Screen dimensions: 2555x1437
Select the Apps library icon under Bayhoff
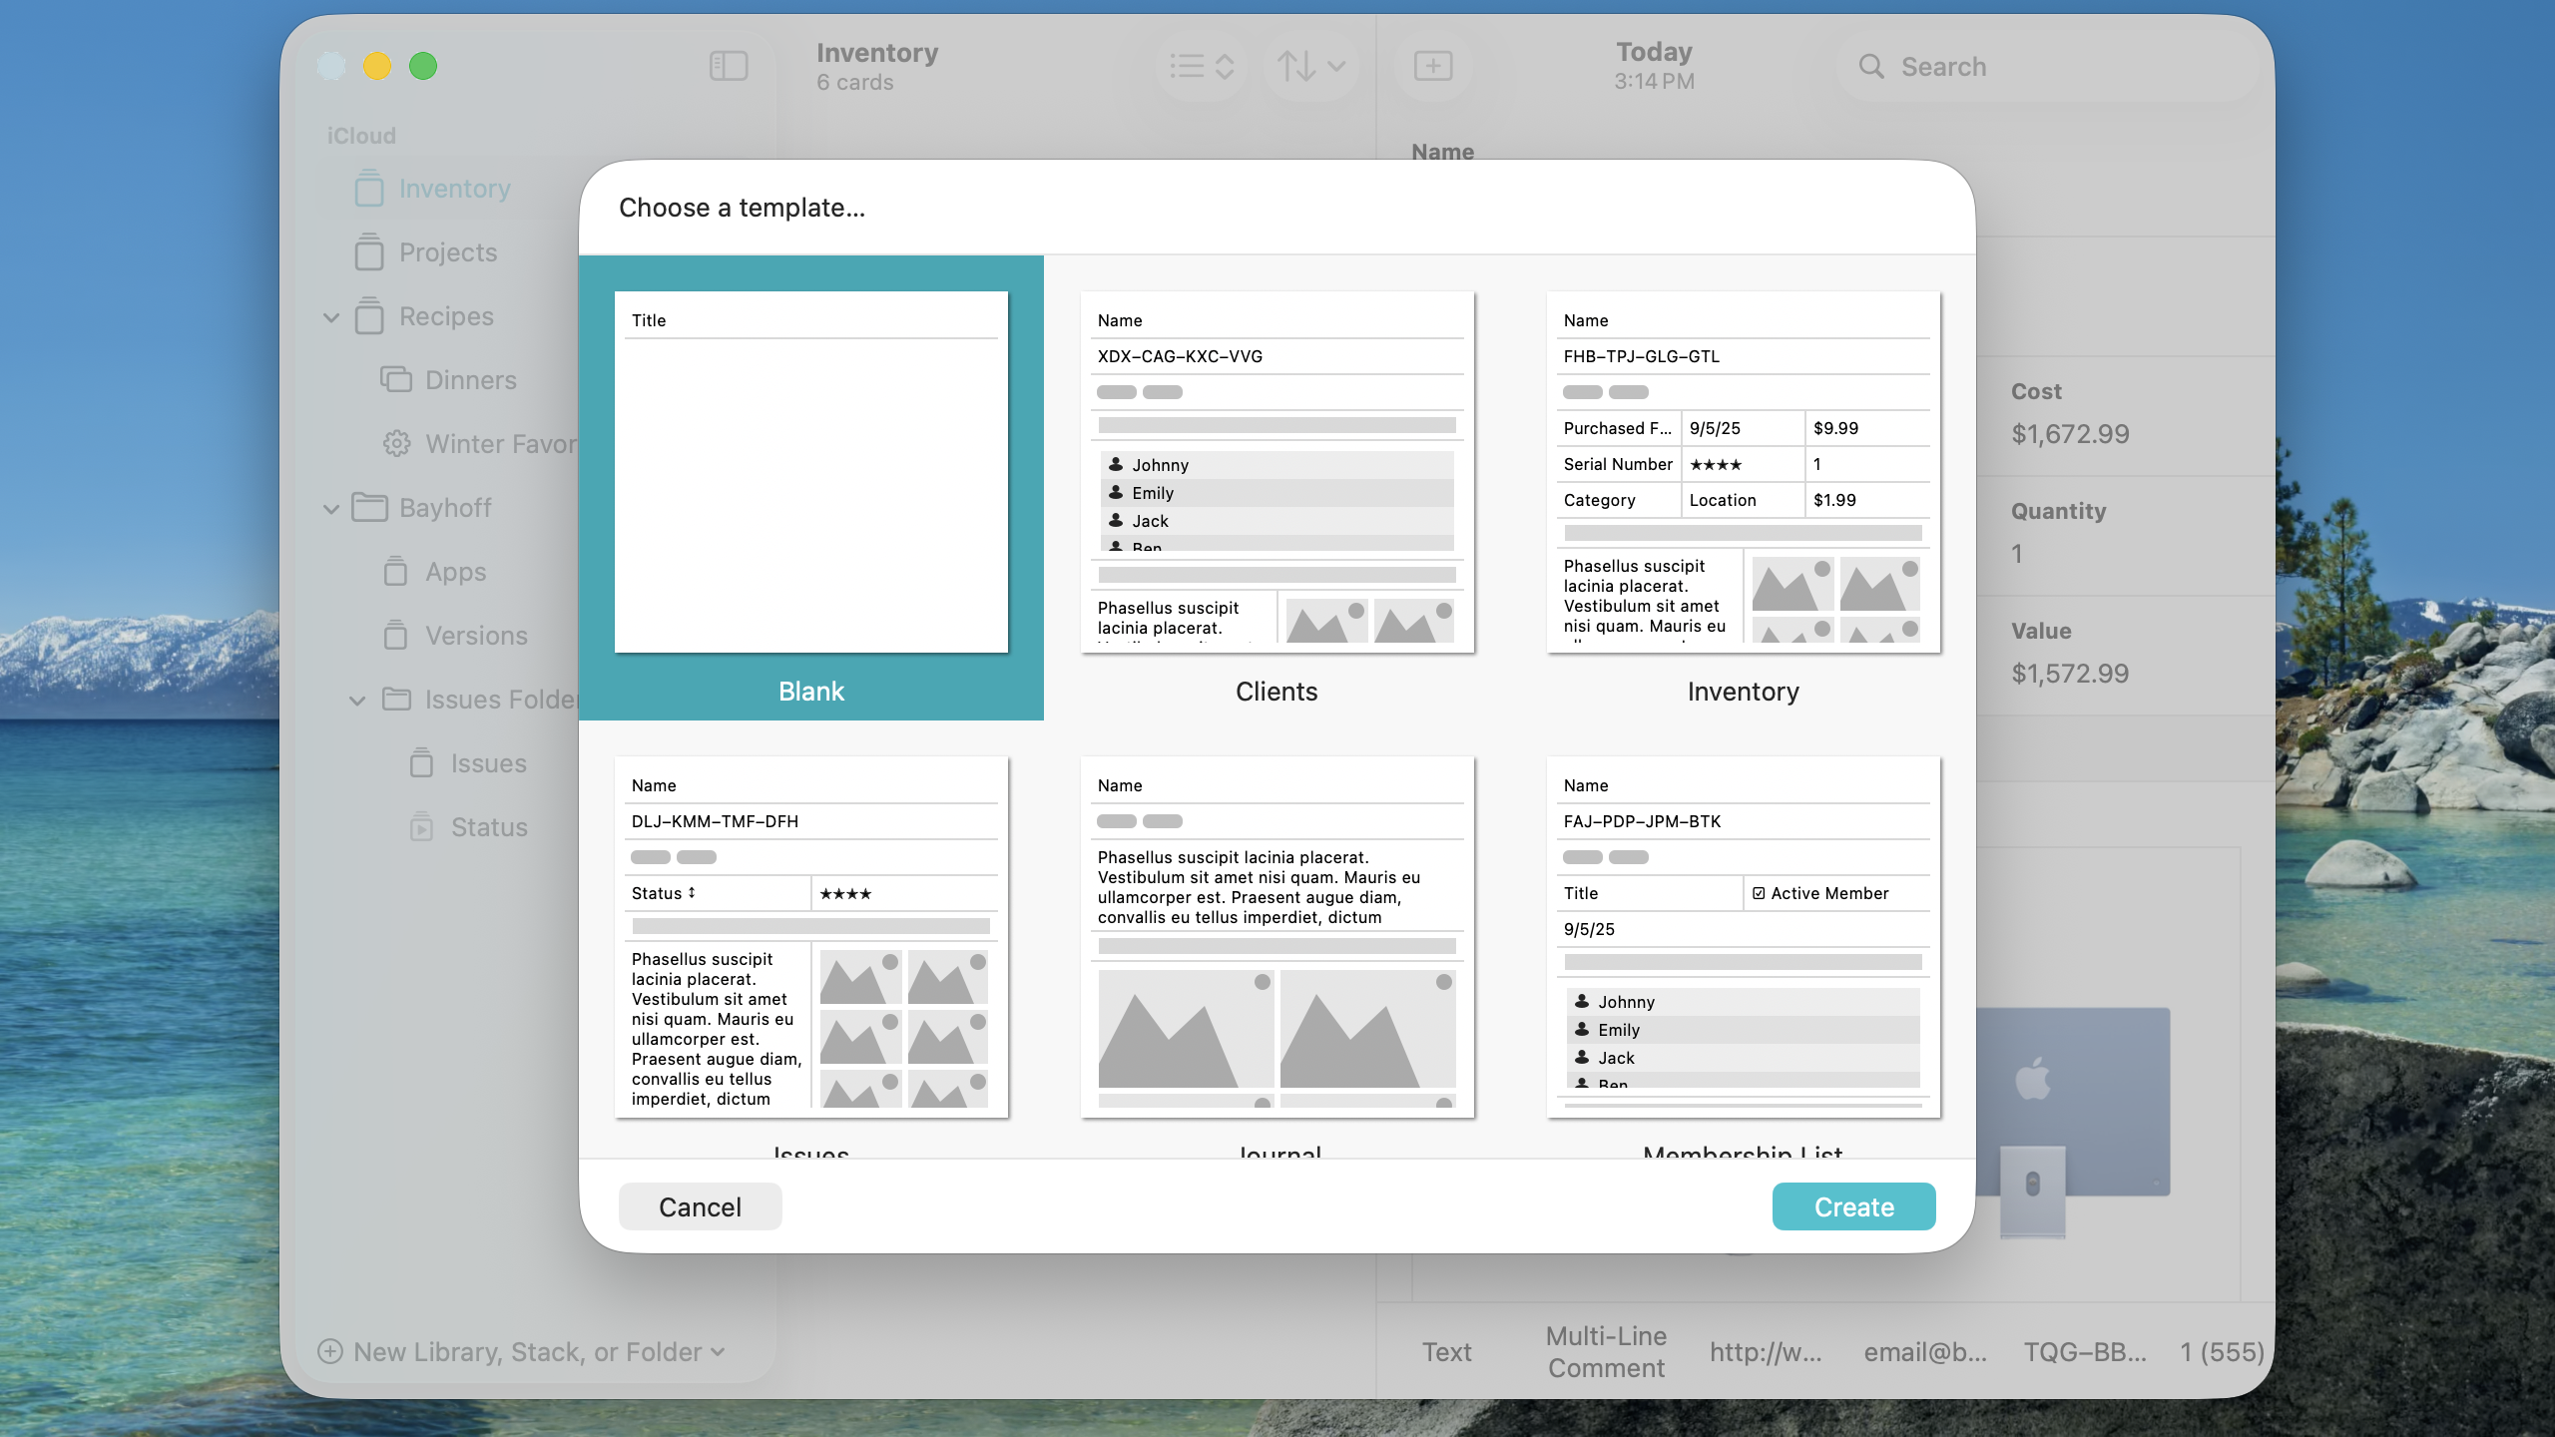point(394,572)
